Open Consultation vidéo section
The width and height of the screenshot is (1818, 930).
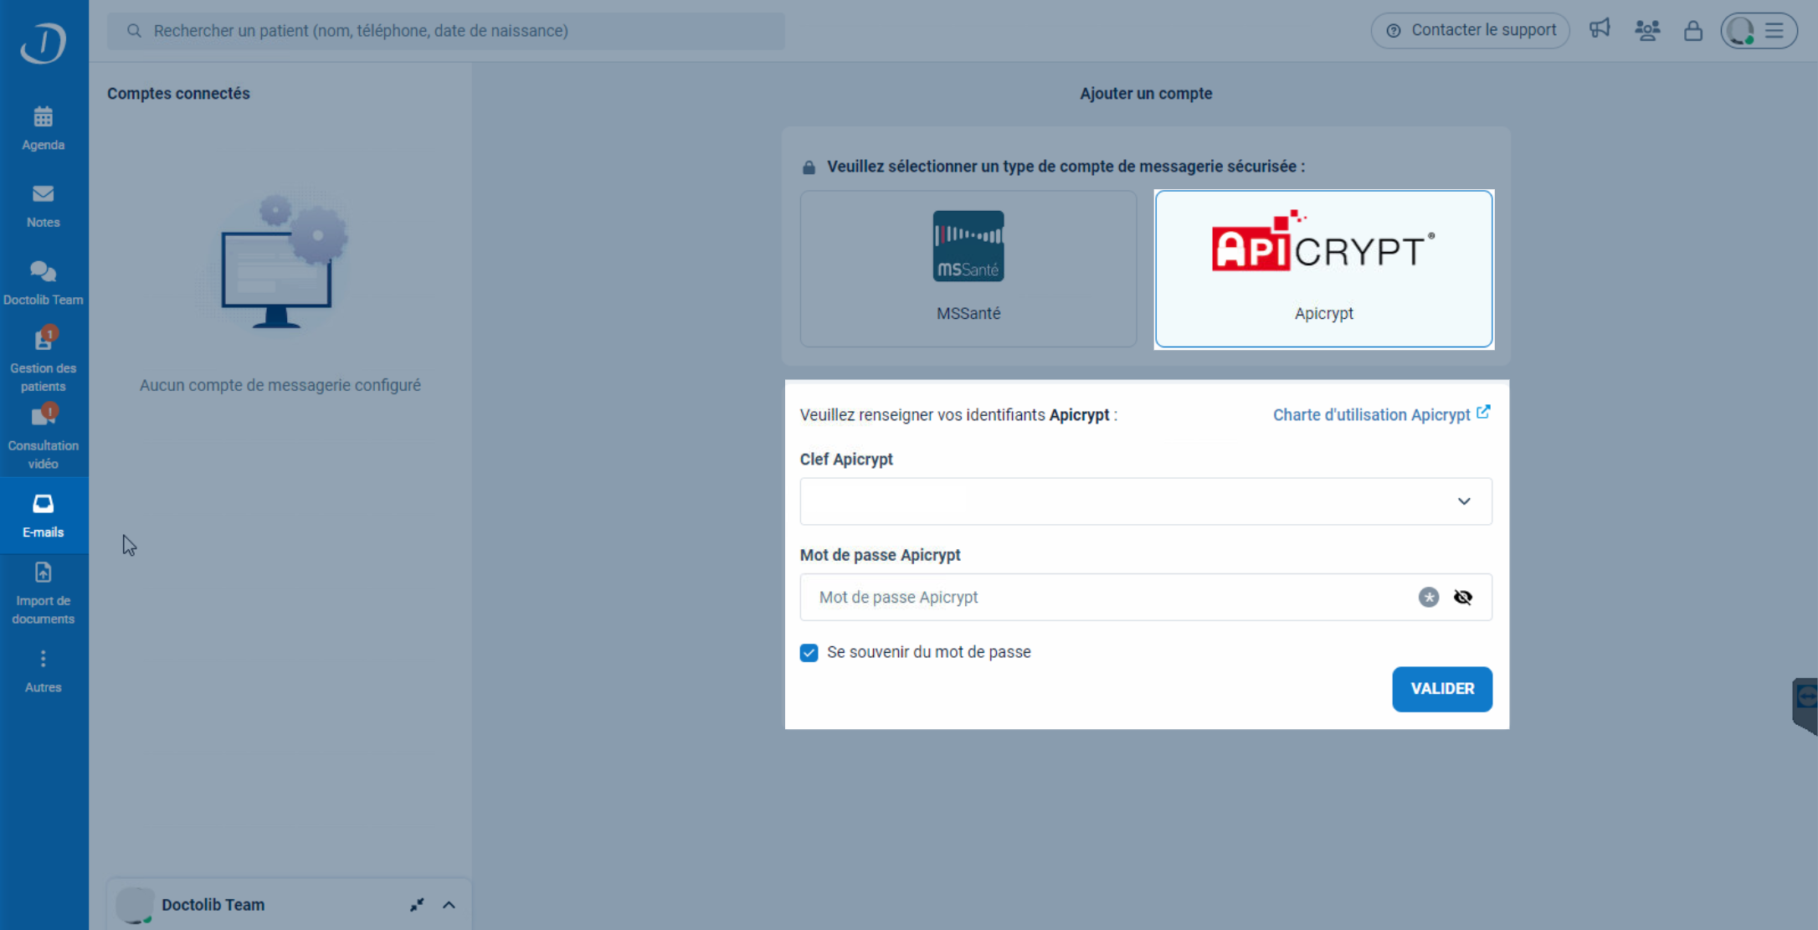[44, 437]
